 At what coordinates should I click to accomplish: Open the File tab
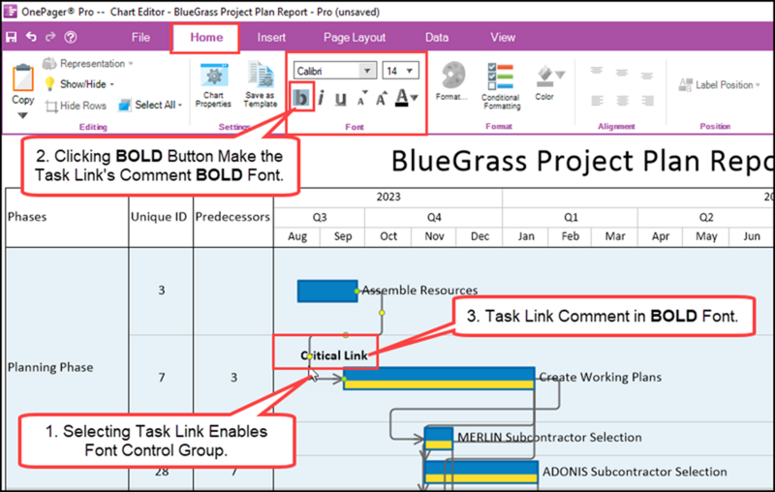[x=140, y=38]
